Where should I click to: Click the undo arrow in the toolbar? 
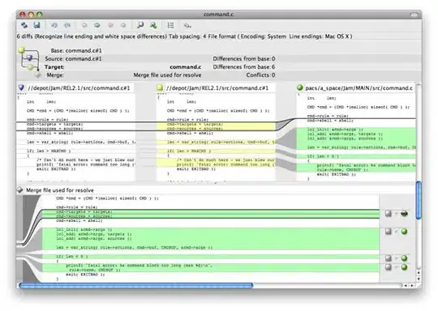54,25
